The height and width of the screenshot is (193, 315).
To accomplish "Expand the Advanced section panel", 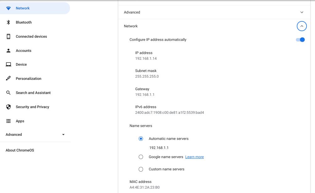I will pyautogui.click(x=302, y=12).
